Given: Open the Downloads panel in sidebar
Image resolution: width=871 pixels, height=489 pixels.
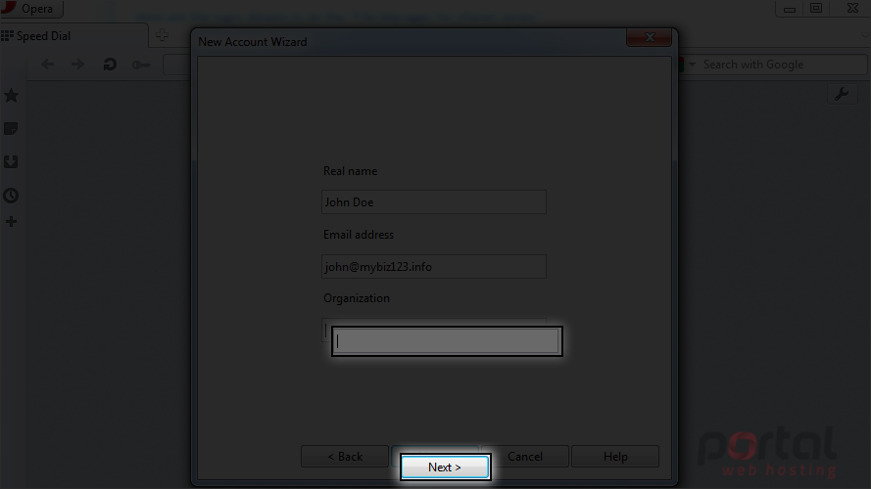Looking at the screenshot, I should (x=11, y=162).
